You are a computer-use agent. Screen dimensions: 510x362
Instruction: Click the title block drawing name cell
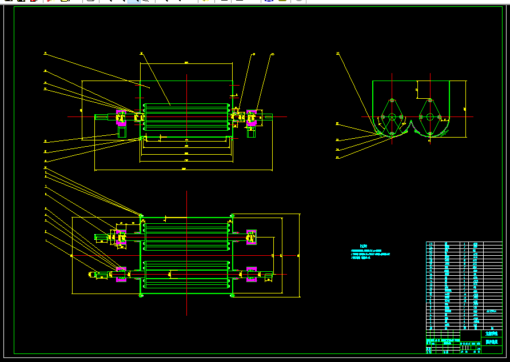pyautogui.click(x=492, y=333)
